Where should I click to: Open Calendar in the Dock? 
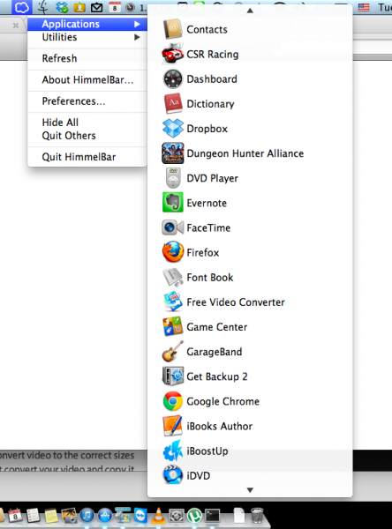[x=15, y=516]
